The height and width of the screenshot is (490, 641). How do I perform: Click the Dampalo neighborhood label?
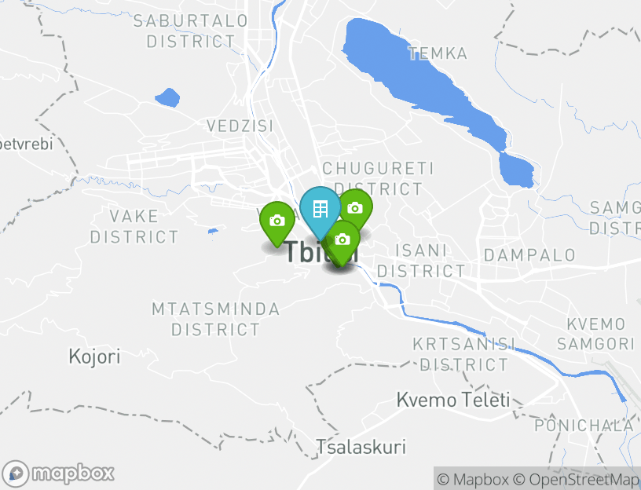pos(529,255)
